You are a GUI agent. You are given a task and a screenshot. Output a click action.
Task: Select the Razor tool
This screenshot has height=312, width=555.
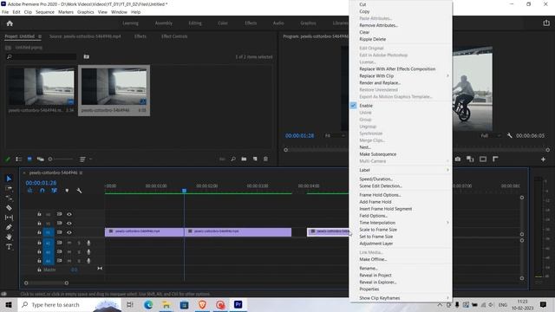pos(9,208)
